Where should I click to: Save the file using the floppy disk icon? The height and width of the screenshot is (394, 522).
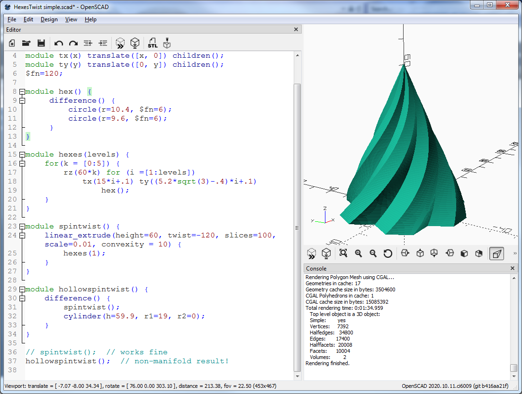[x=41, y=43]
